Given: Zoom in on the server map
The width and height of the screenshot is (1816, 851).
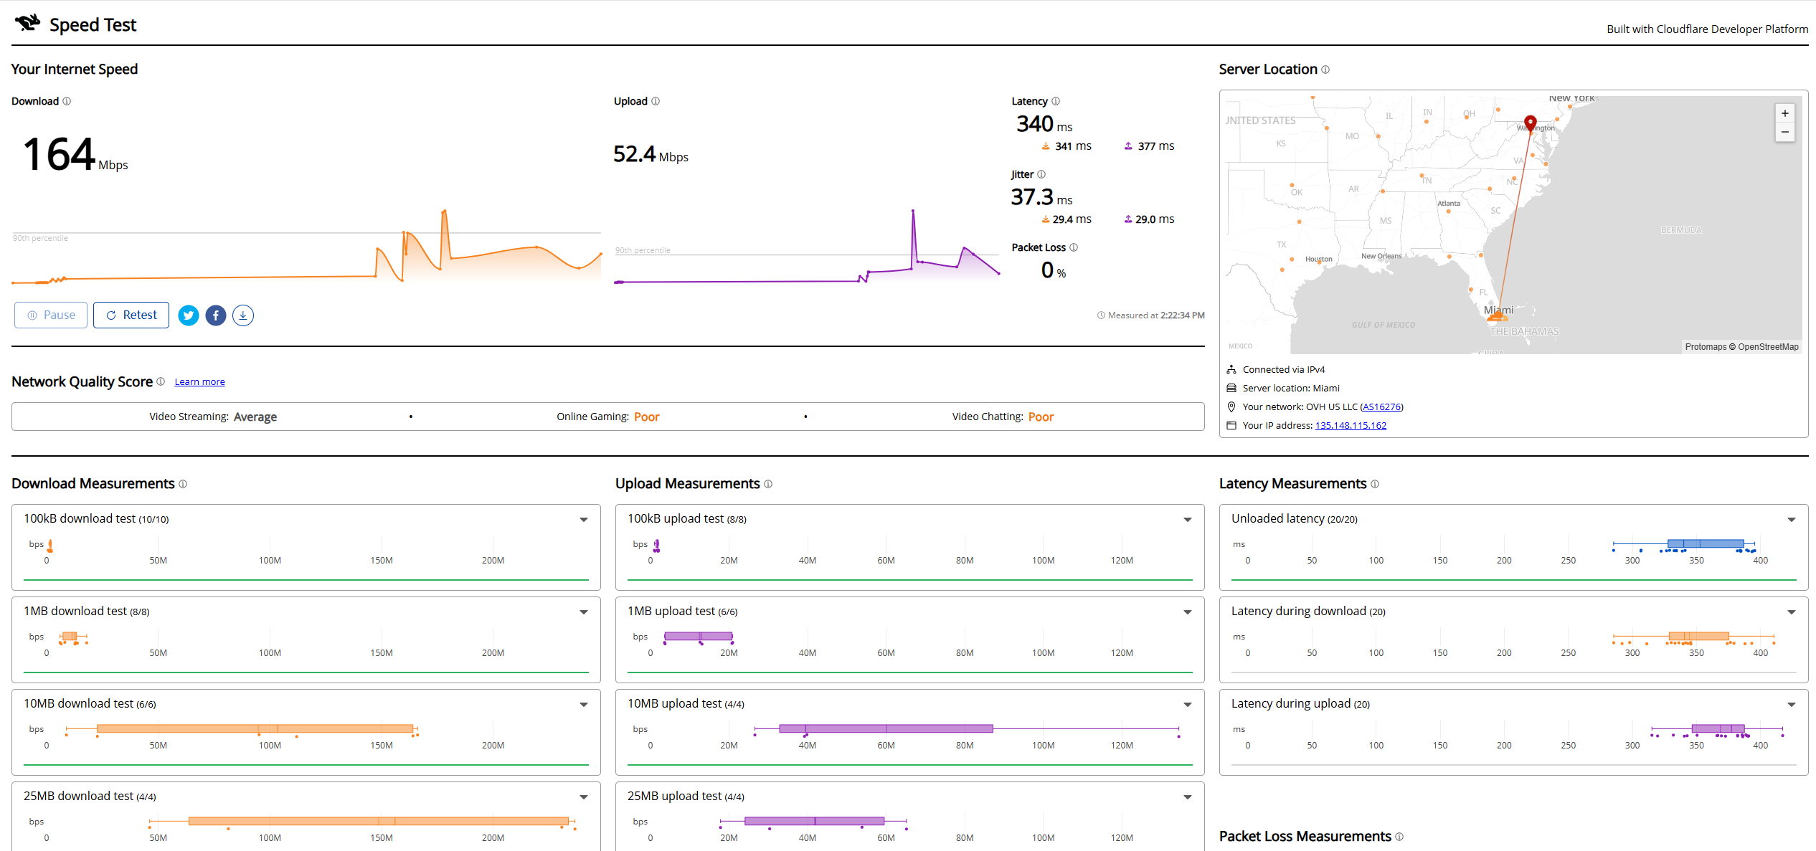Looking at the screenshot, I should [1785, 113].
